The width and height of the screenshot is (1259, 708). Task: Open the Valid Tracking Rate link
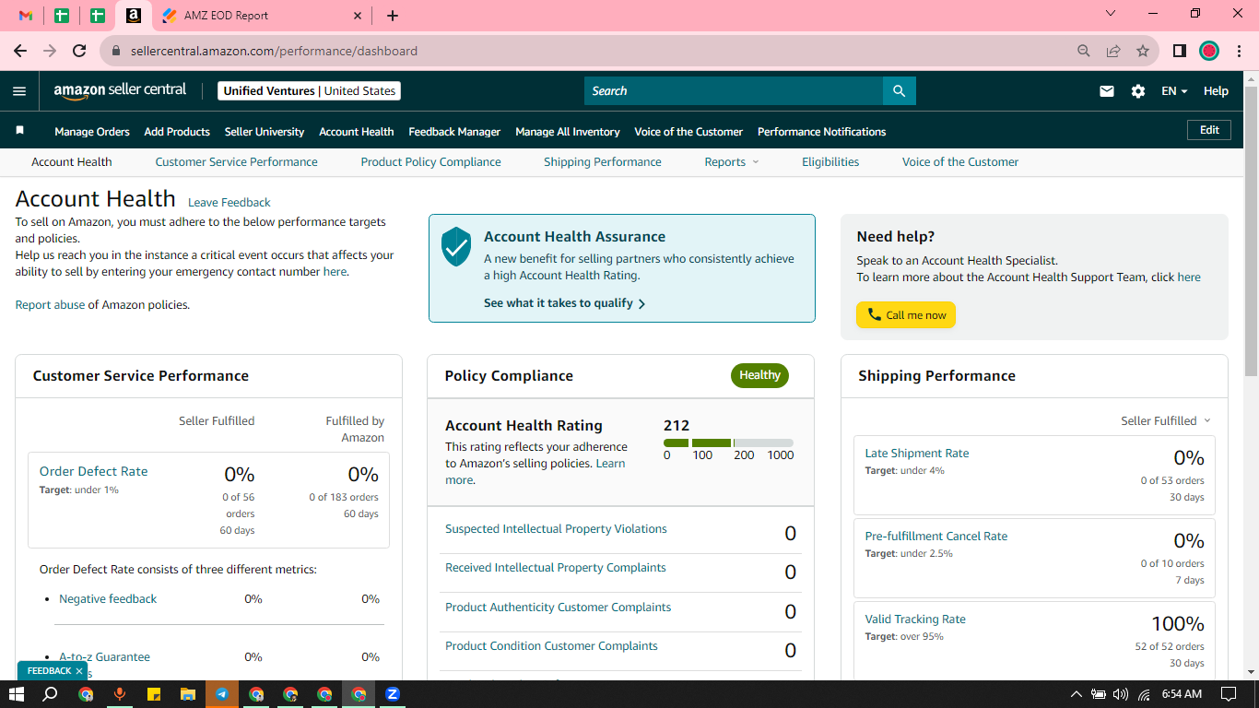click(x=915, y=619)
